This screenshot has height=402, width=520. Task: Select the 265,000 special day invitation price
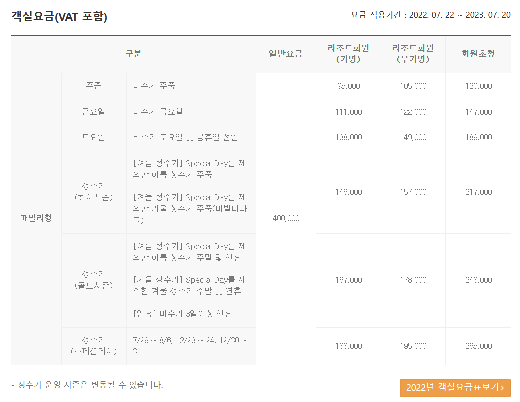478,346
